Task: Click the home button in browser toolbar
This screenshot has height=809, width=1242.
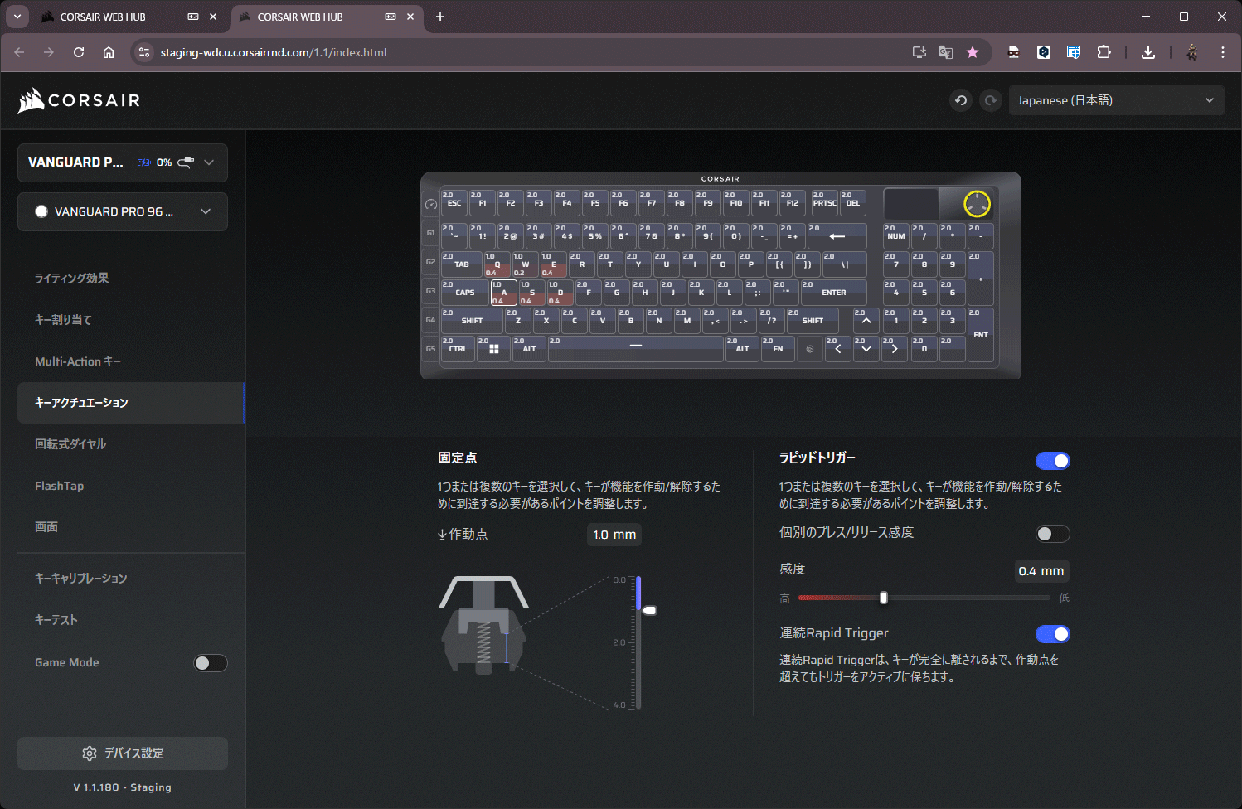Action: coord(109,52)
